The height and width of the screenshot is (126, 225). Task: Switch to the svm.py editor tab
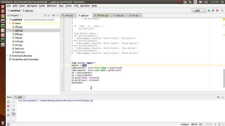tap(69, 15)
